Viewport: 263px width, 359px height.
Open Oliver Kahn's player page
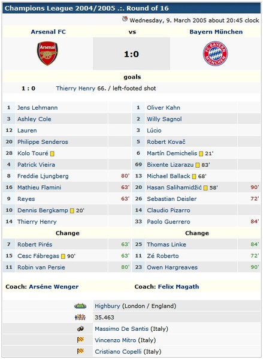pos(164,108)
